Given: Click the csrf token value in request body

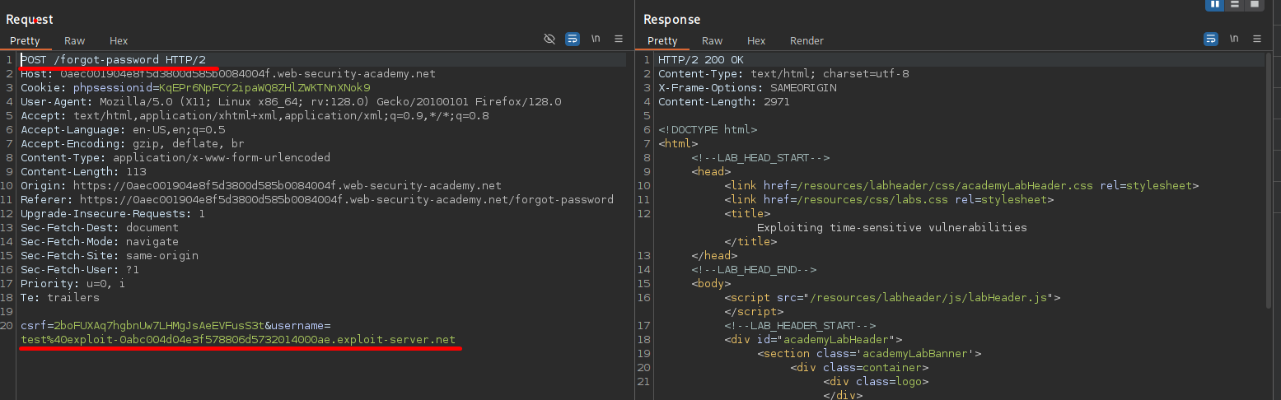Looking at the screenshot, I should coord(158,326).
